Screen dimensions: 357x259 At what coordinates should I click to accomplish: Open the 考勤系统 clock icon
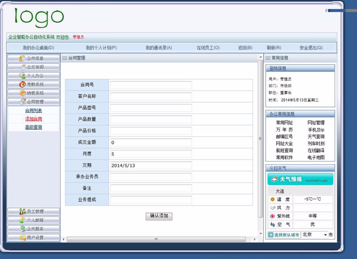[22, 84]
